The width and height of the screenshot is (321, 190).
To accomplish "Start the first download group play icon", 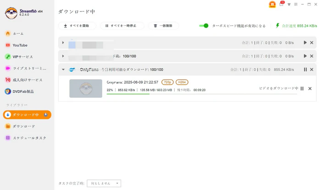I will click(305, 43).
